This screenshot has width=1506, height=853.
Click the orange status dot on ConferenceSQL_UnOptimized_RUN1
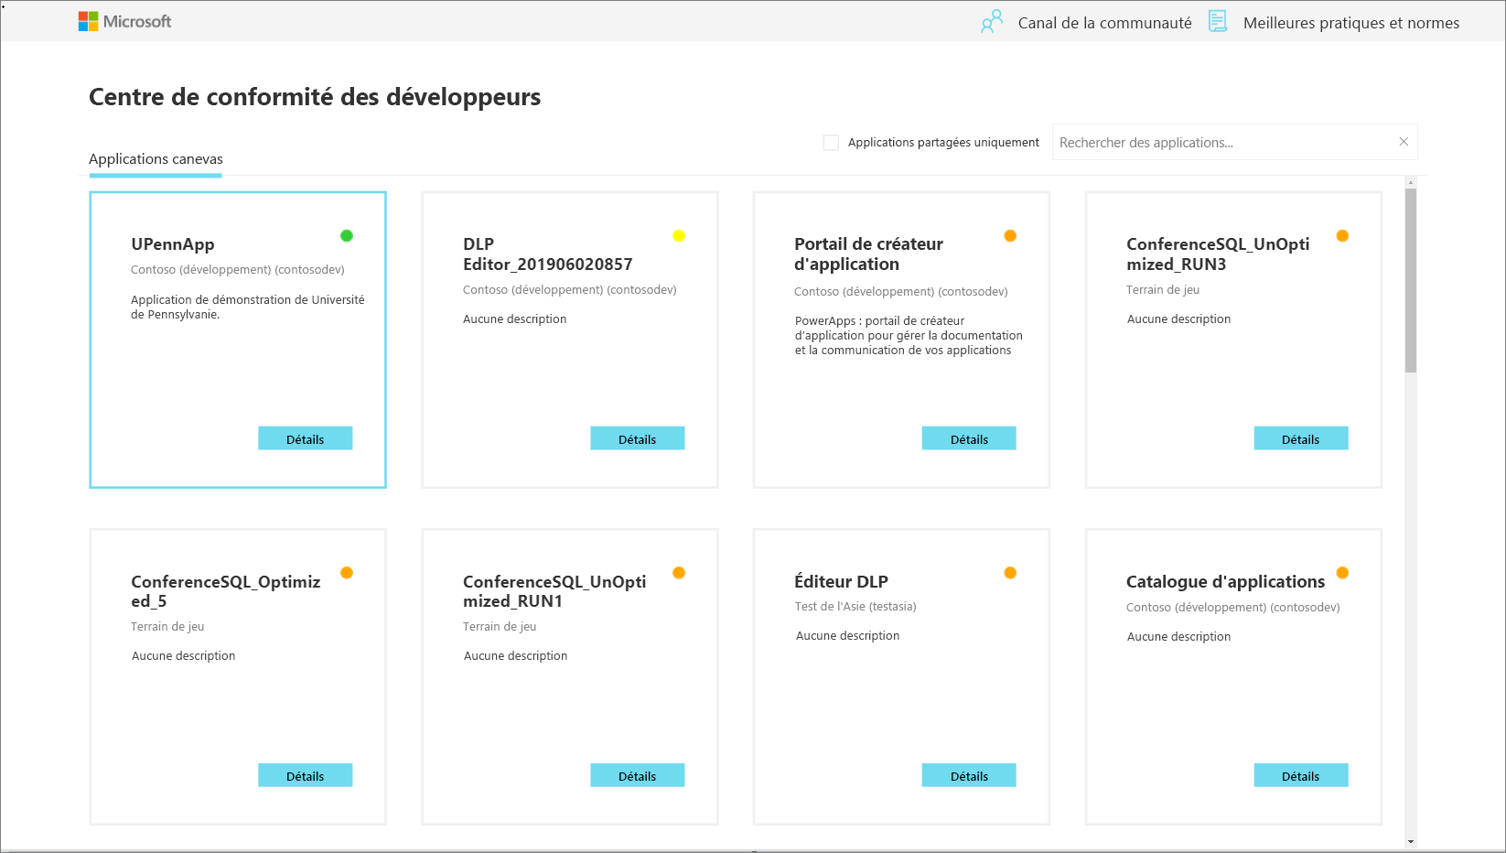point(679,573)
